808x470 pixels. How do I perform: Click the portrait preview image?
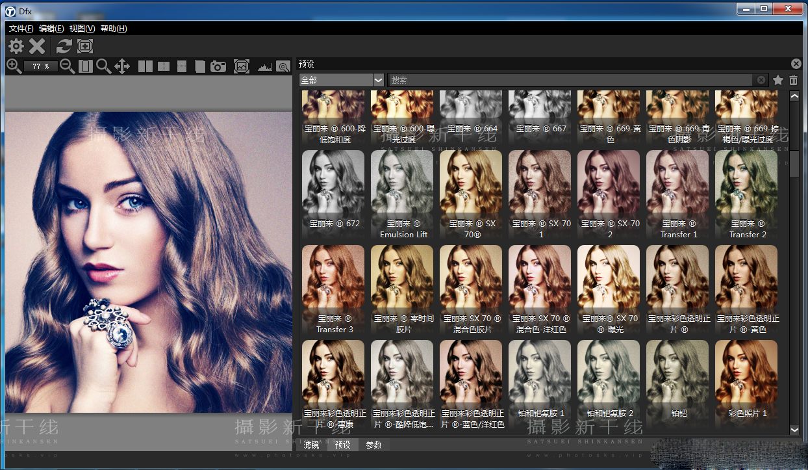[149, 262]
